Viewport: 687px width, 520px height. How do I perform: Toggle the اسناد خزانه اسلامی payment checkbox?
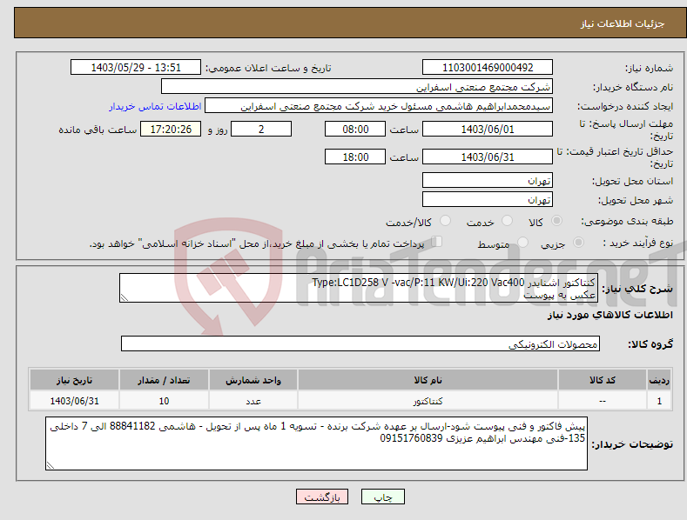(x=437, y=242)
